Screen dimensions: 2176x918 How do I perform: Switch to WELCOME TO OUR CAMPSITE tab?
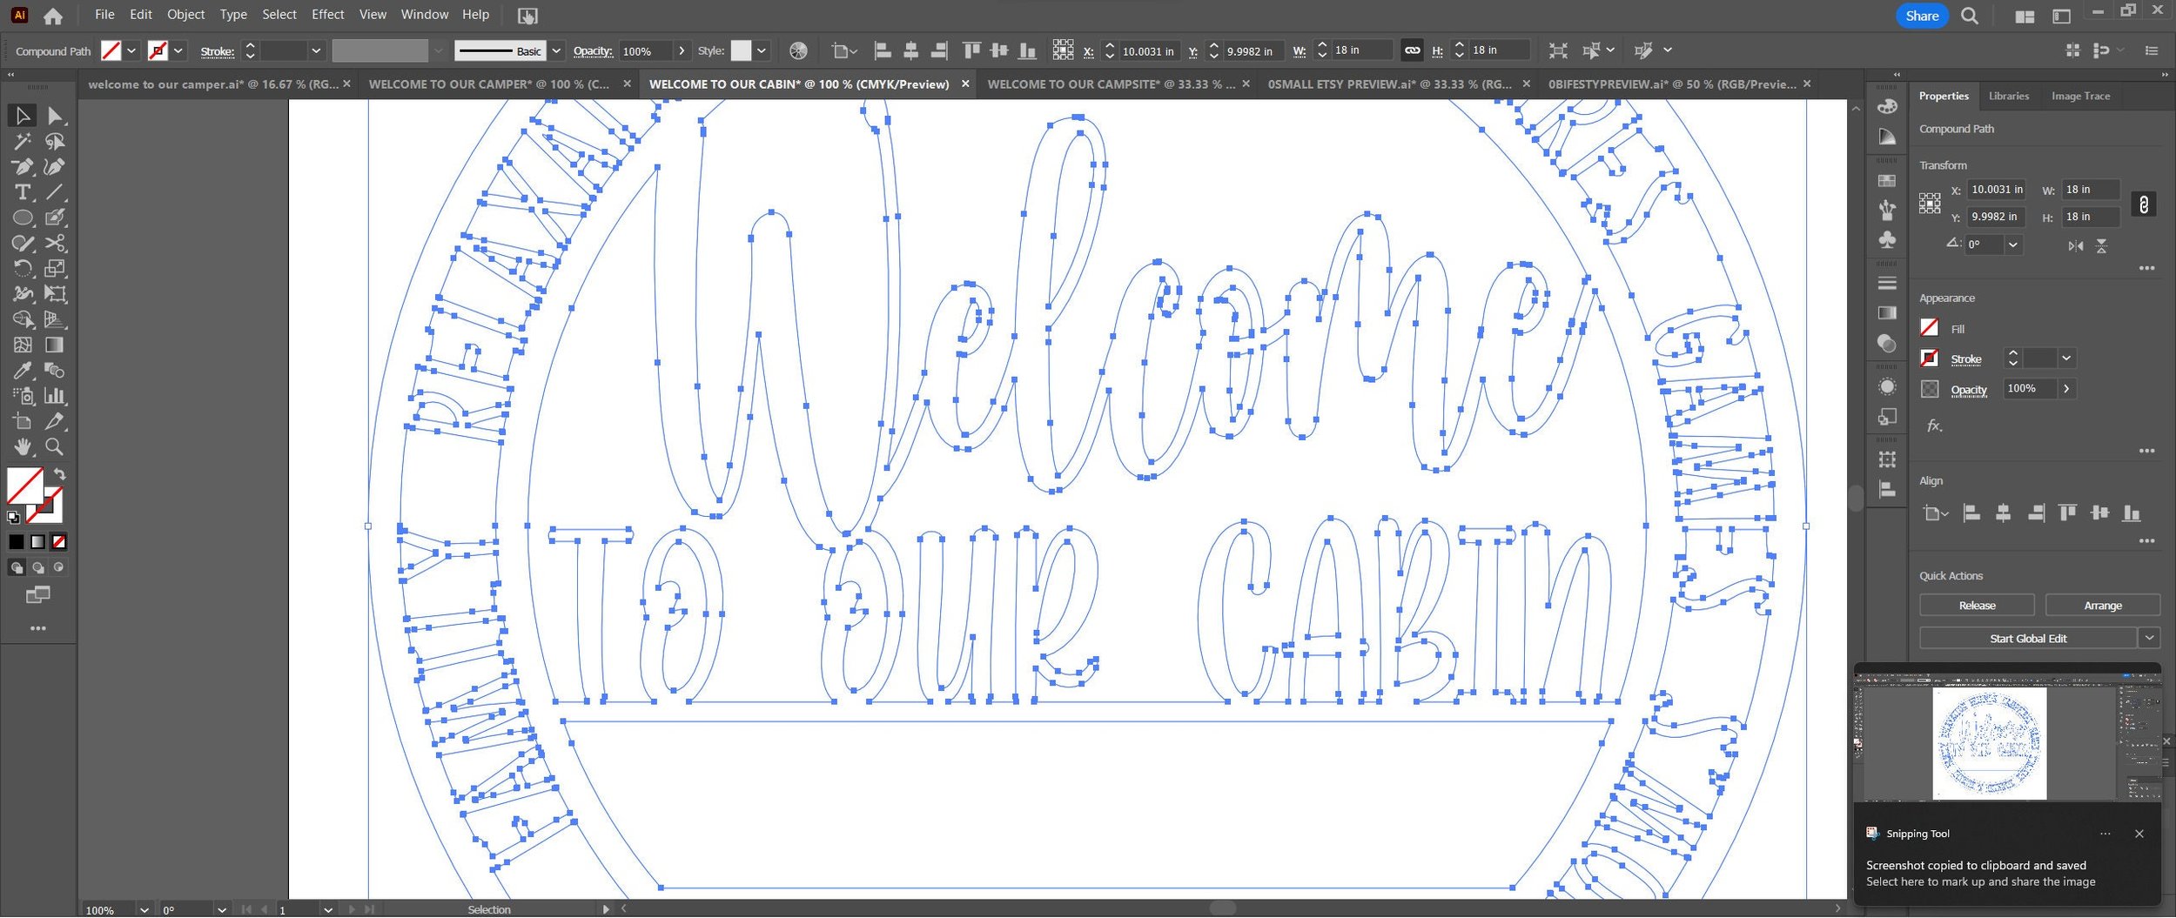pyautogui.click(x=1110, y=84)
